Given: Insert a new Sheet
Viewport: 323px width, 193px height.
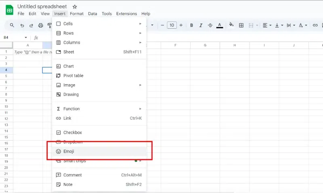Looking at the screenshot, I should coord(99,52).
